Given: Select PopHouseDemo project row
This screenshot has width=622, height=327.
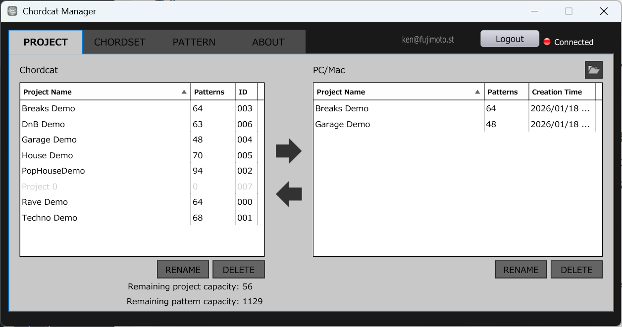Looking at the screenshot, I should 53,171.
